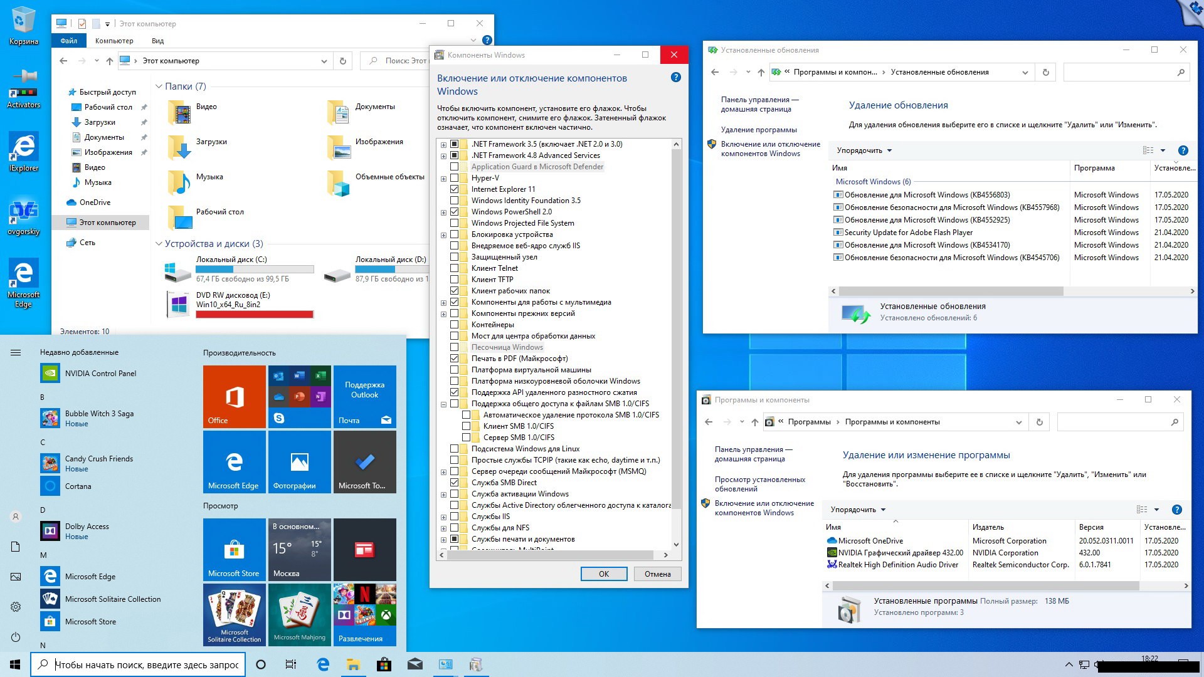Open the Microsoft Store tile

coord(234,549)
